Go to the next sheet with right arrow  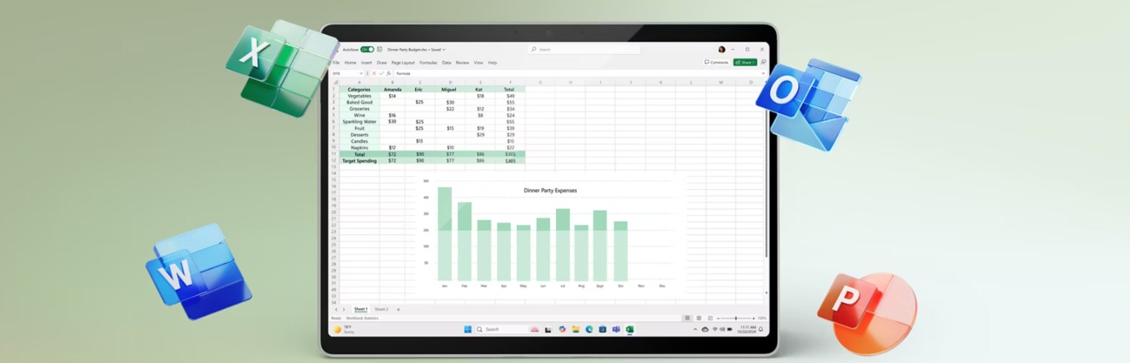click(344, 309)
